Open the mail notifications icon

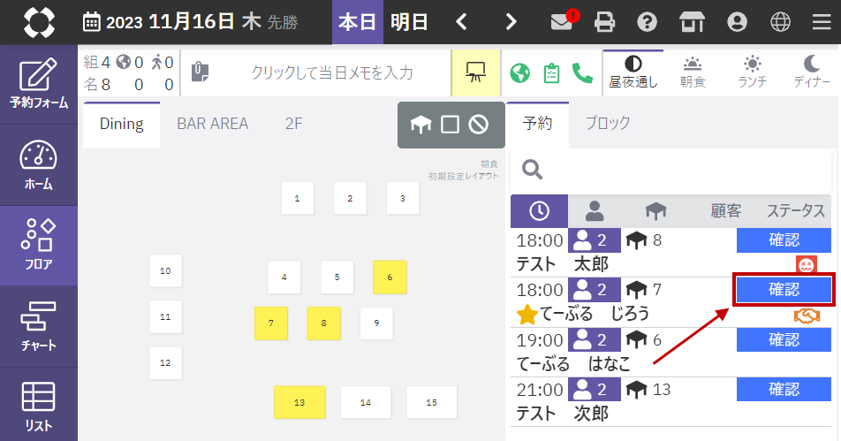pos(561,22)
